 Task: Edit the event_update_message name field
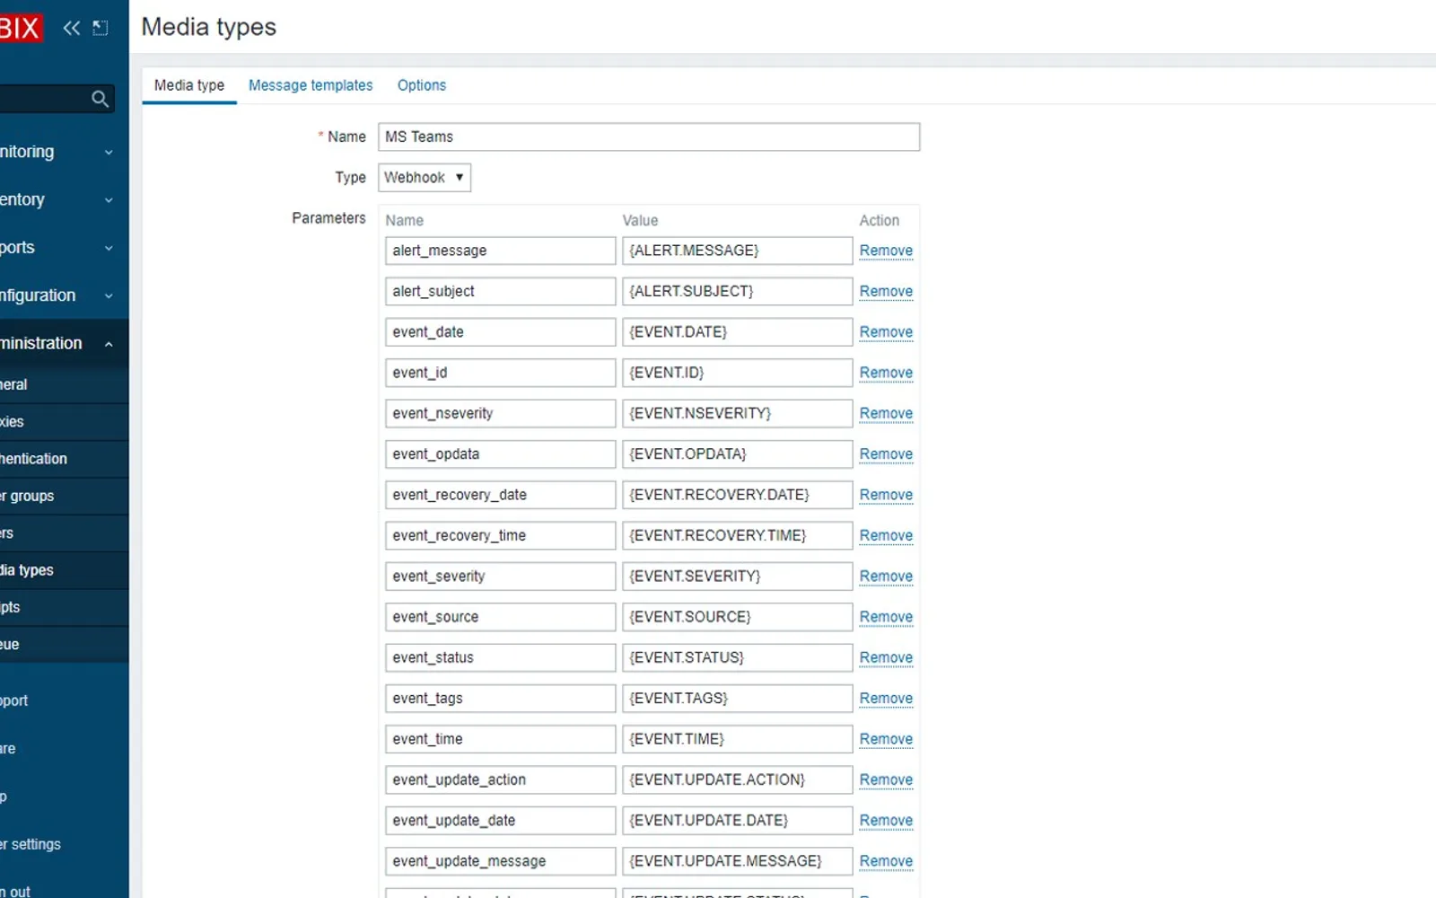(501, 861)
